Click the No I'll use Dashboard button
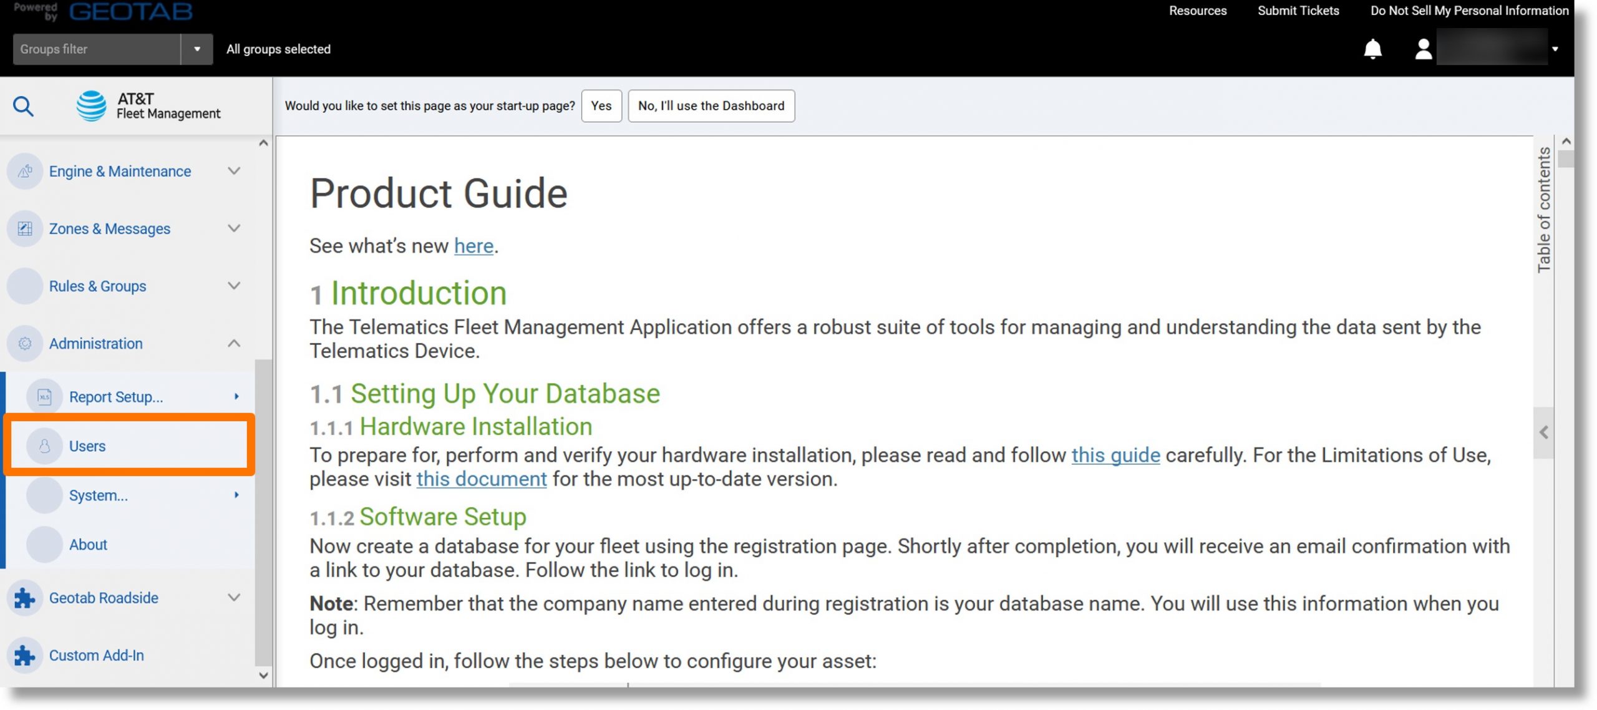 [710, 105]
